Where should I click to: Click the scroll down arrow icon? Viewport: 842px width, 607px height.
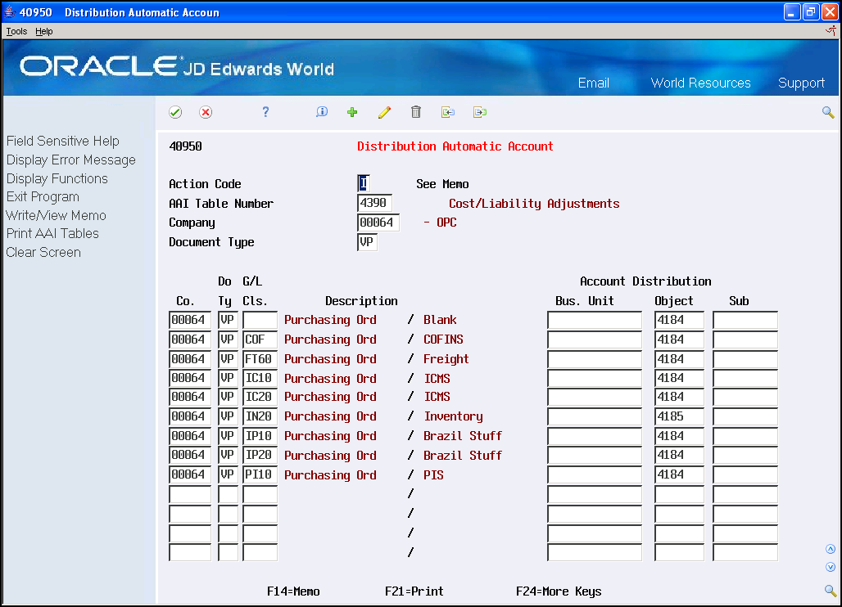(x=831, y=567)
